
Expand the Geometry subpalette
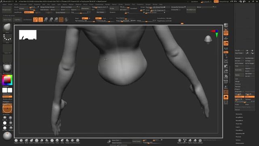[x=239, y=114]
